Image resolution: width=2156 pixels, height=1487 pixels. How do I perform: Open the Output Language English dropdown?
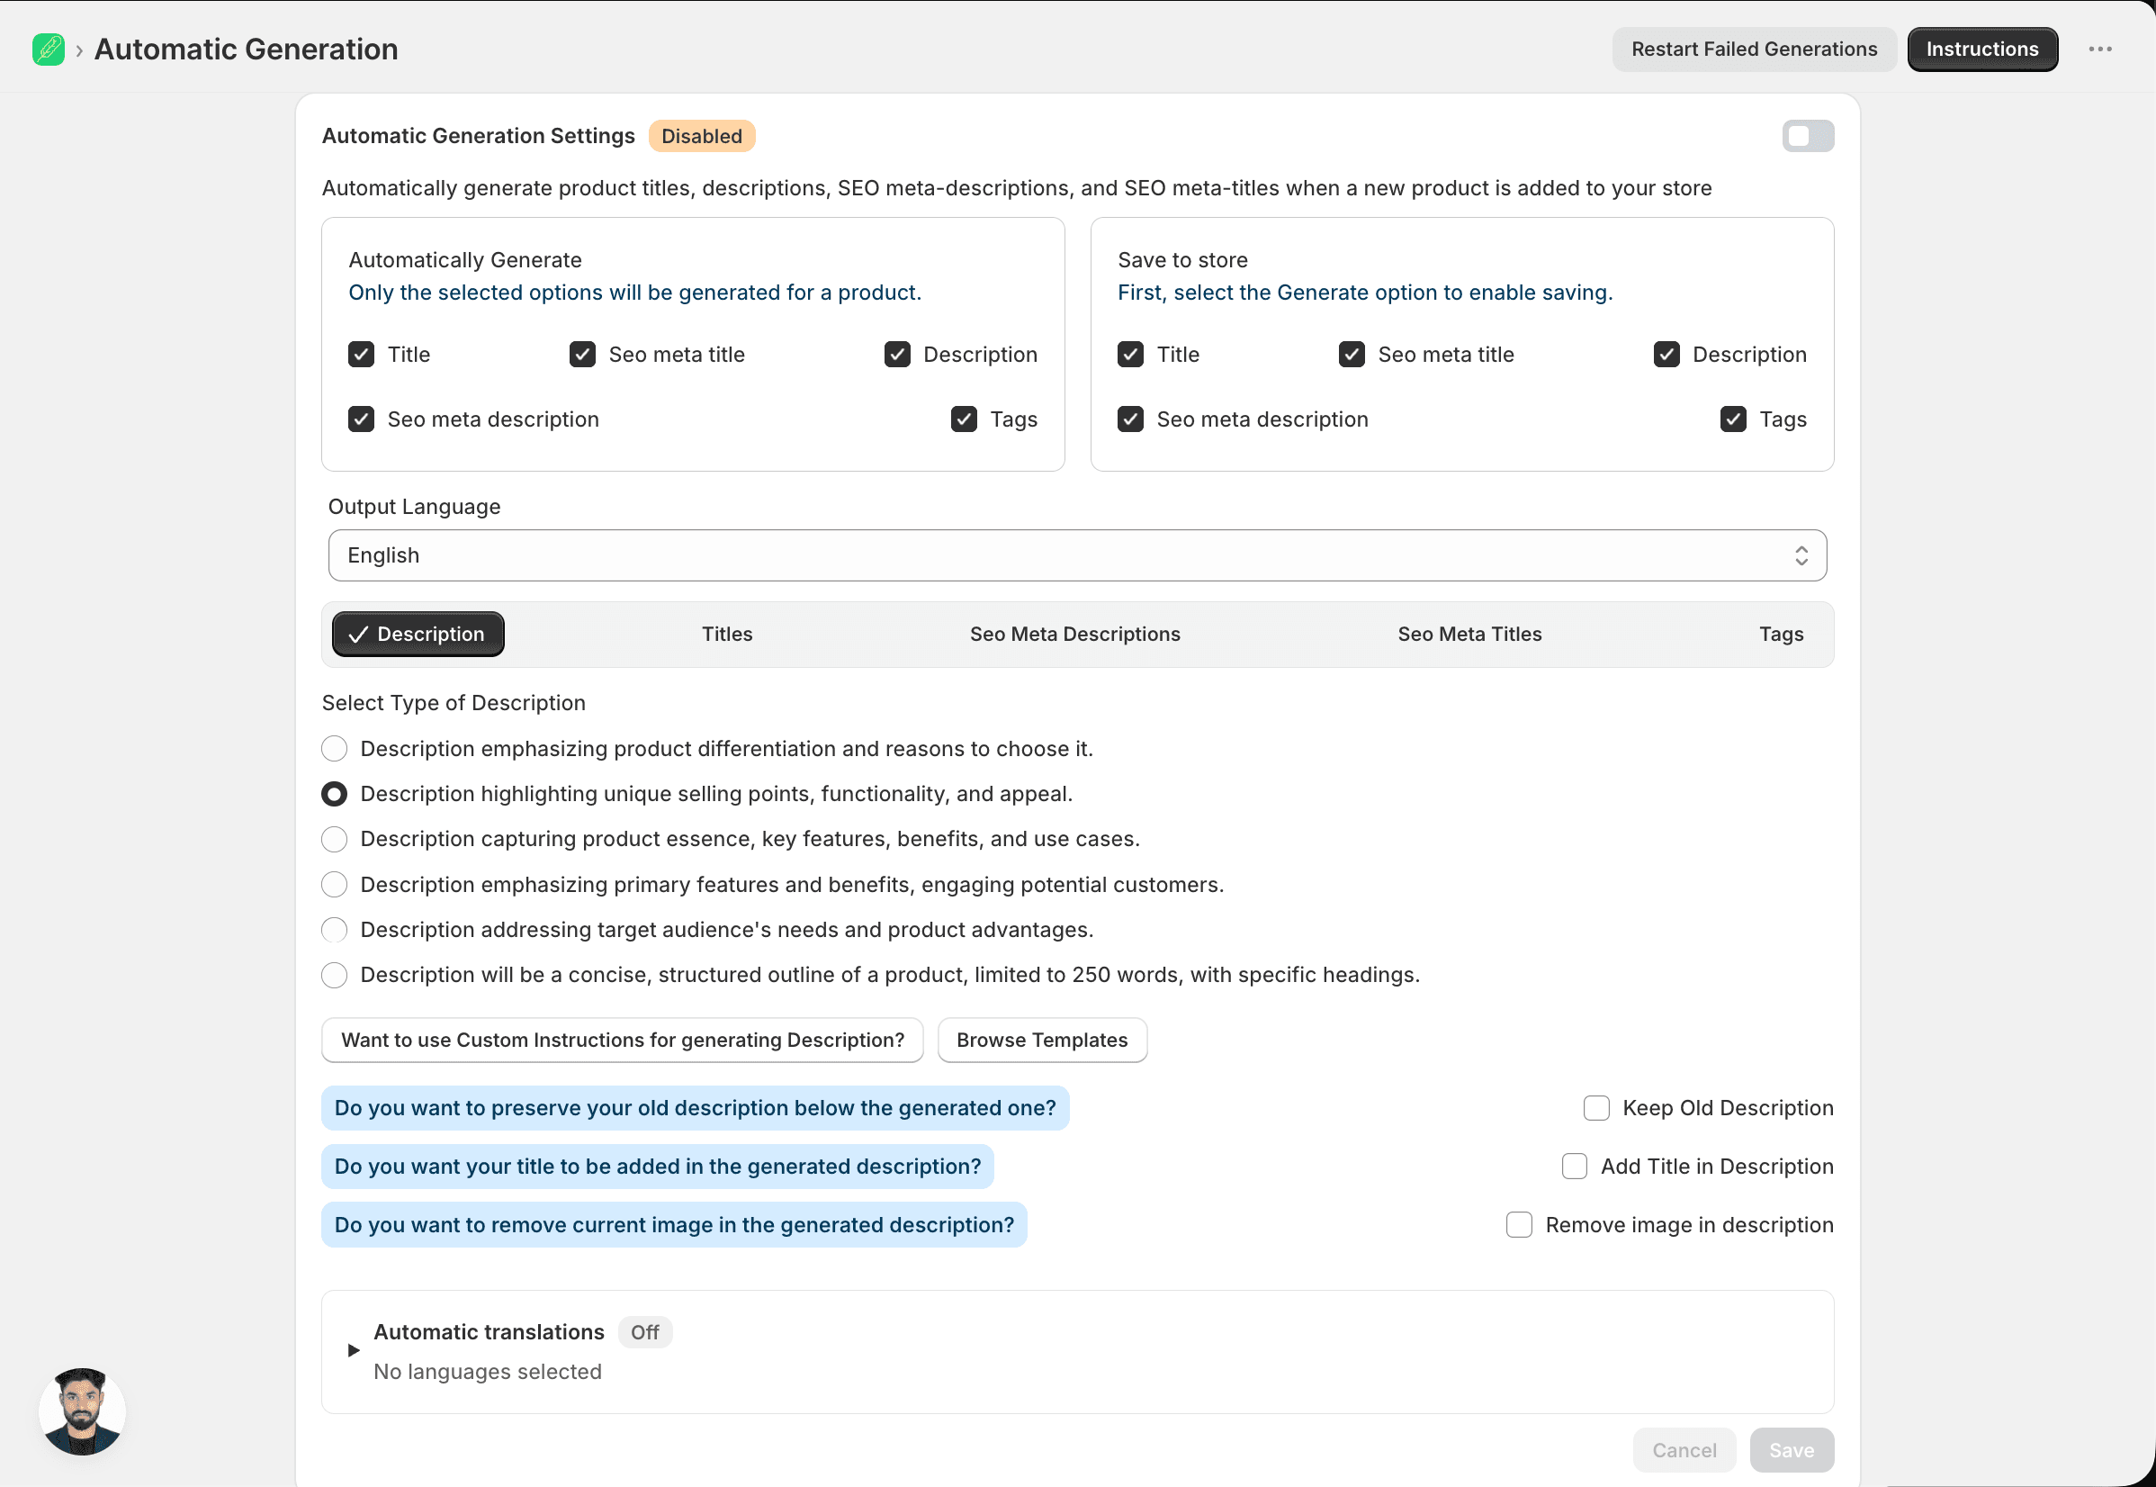pyautogui.click(x=1077, y=555)
